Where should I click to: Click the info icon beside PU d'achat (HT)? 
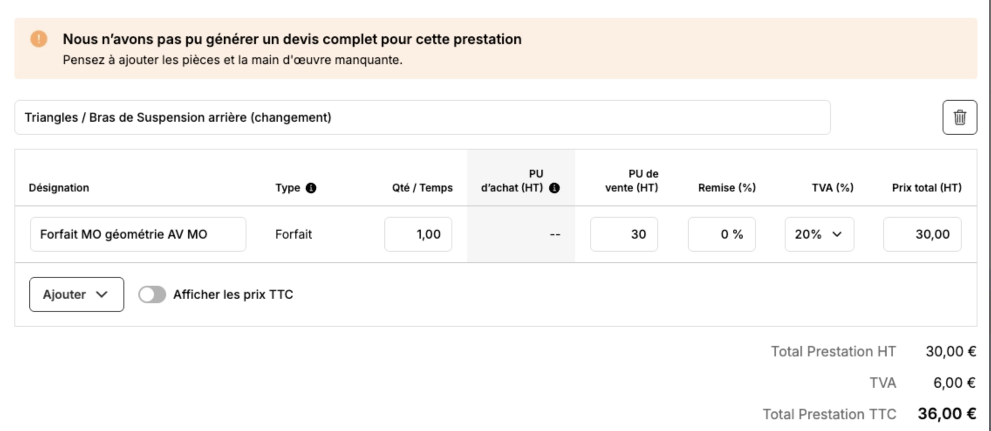point(554,188)
